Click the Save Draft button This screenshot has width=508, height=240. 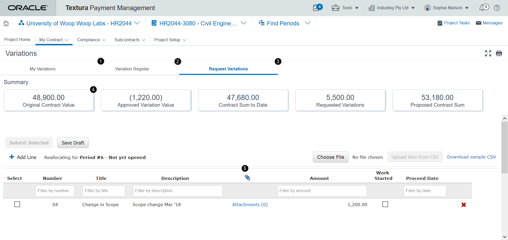click(x=73, y=143)
